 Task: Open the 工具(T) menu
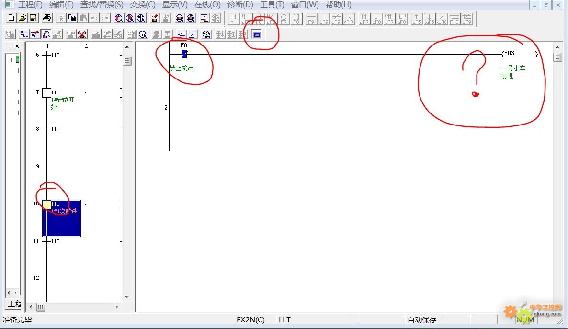272,5
